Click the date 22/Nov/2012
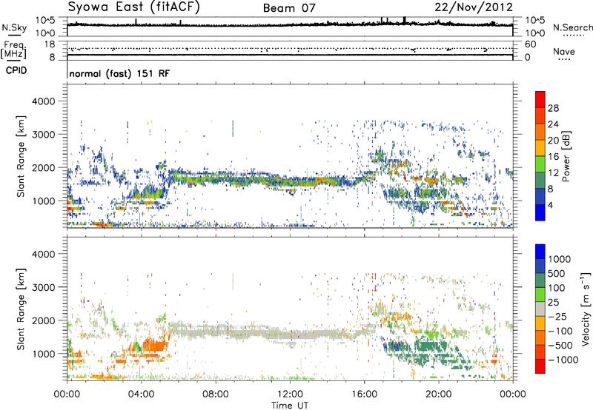The height and width of the screenshot is (410, 593). click(474, 7)
